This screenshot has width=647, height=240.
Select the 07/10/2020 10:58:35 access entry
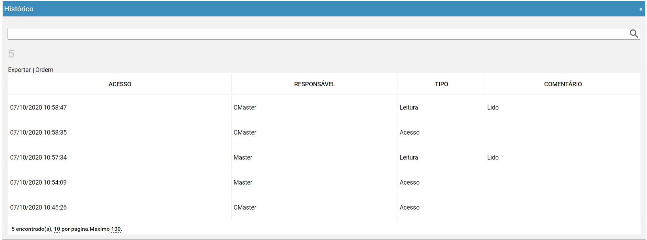[x=38, y=132]
